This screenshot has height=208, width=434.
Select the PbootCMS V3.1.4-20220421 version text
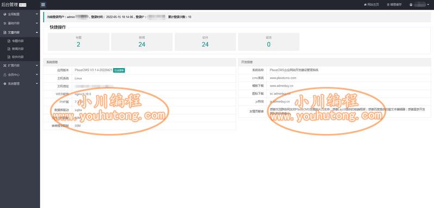pyautogui.click(x=93, y=70)
